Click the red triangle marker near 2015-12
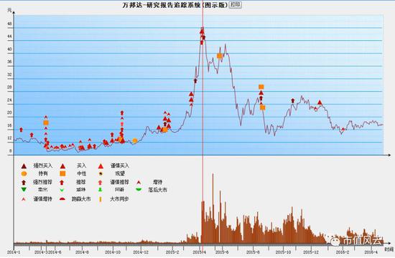 coord(320,102)
